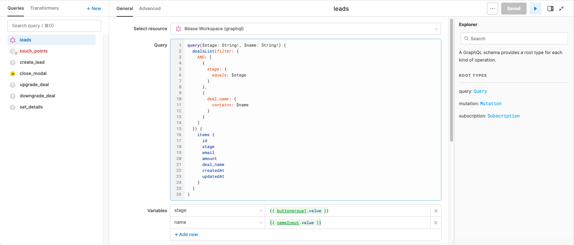Open the Query root type link
The image size is (574, 245).
[x=480, y=91]
